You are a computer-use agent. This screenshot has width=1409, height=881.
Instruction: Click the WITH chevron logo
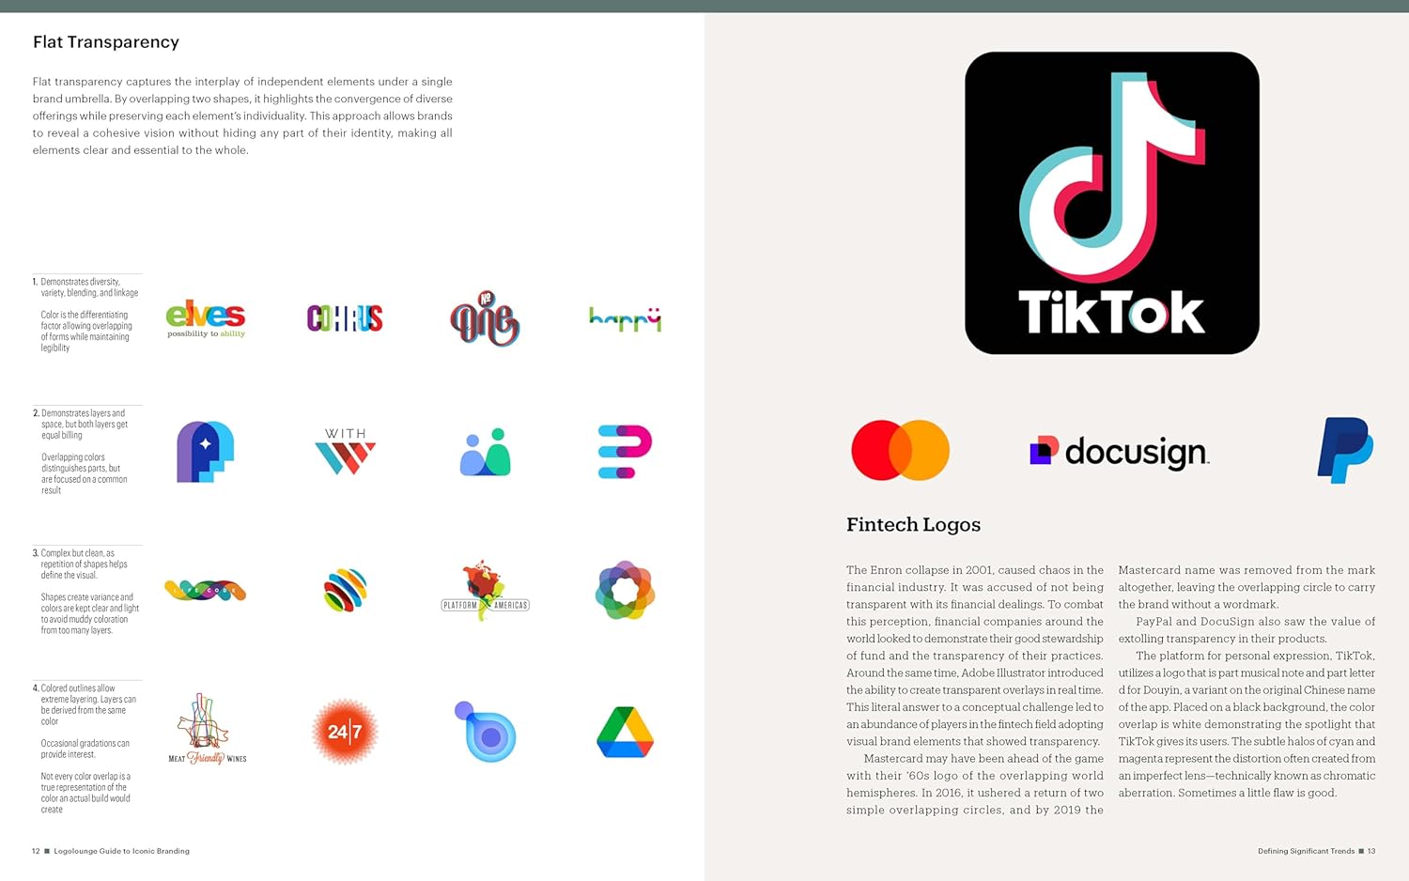click(x=345, y=452)
